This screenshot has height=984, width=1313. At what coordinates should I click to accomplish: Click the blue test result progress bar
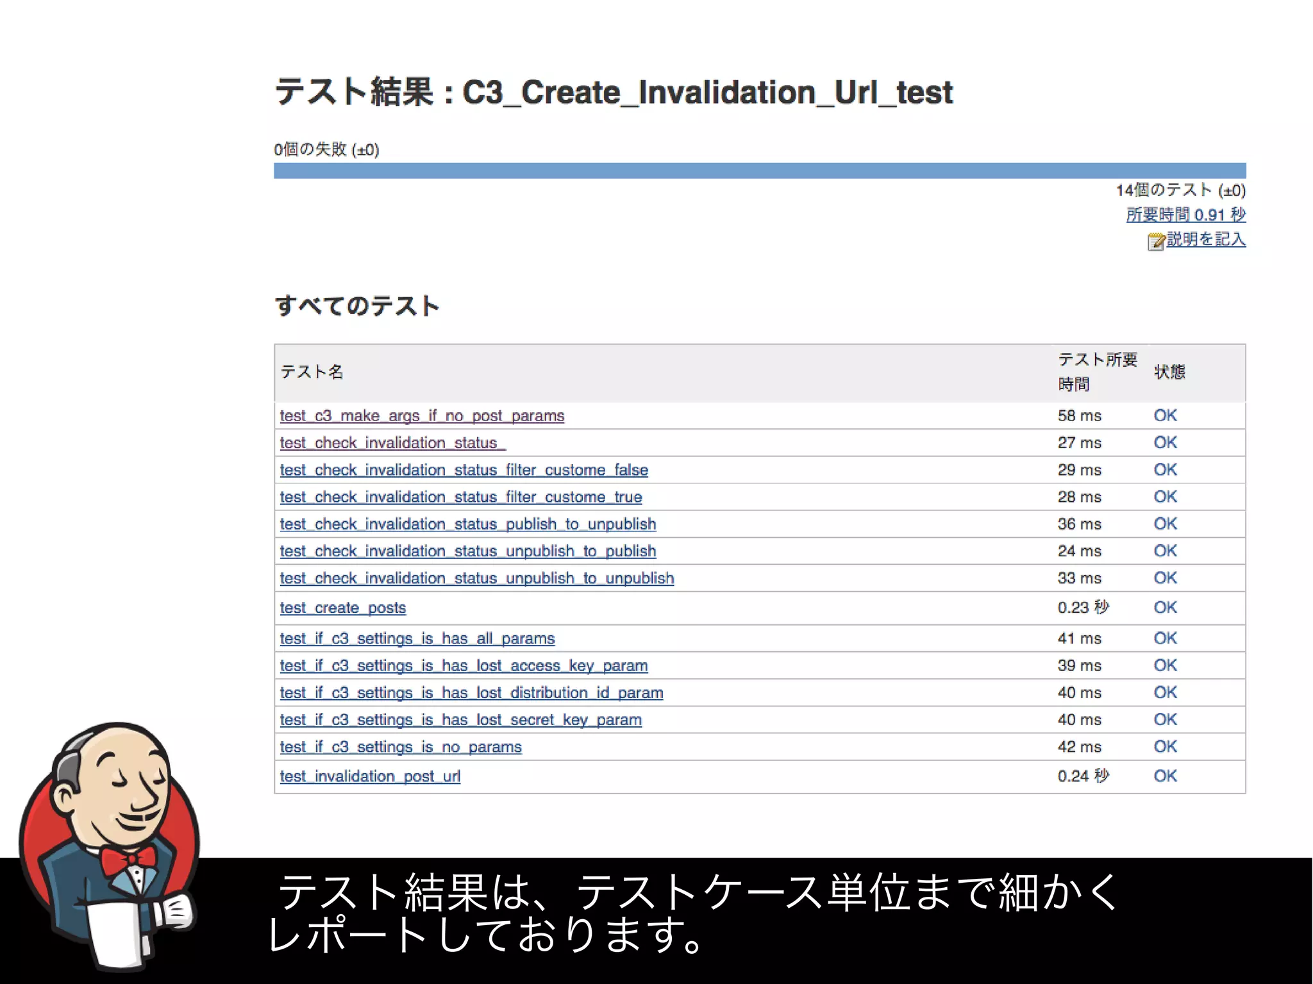(x=760, y=171)
